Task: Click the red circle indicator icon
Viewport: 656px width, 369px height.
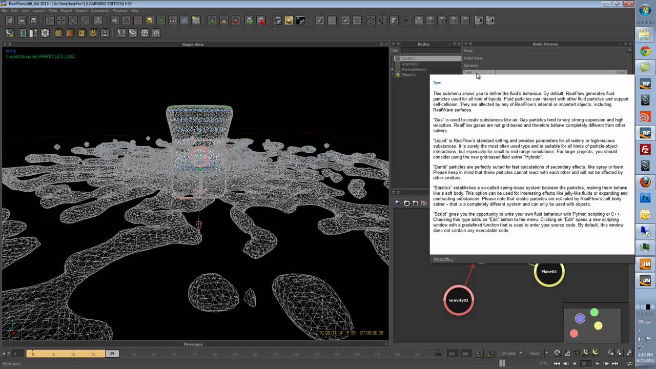Action: (x=236, y=20)
